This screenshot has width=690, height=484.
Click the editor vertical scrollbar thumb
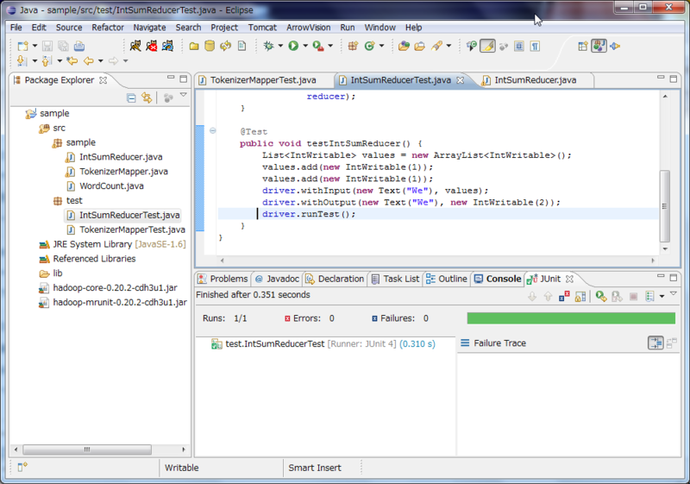tap(664, 206)
